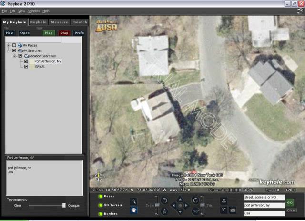The height and width of the screenshot is (221, 305).
Task: Click the Tilt slider handle
Action: 203,205
